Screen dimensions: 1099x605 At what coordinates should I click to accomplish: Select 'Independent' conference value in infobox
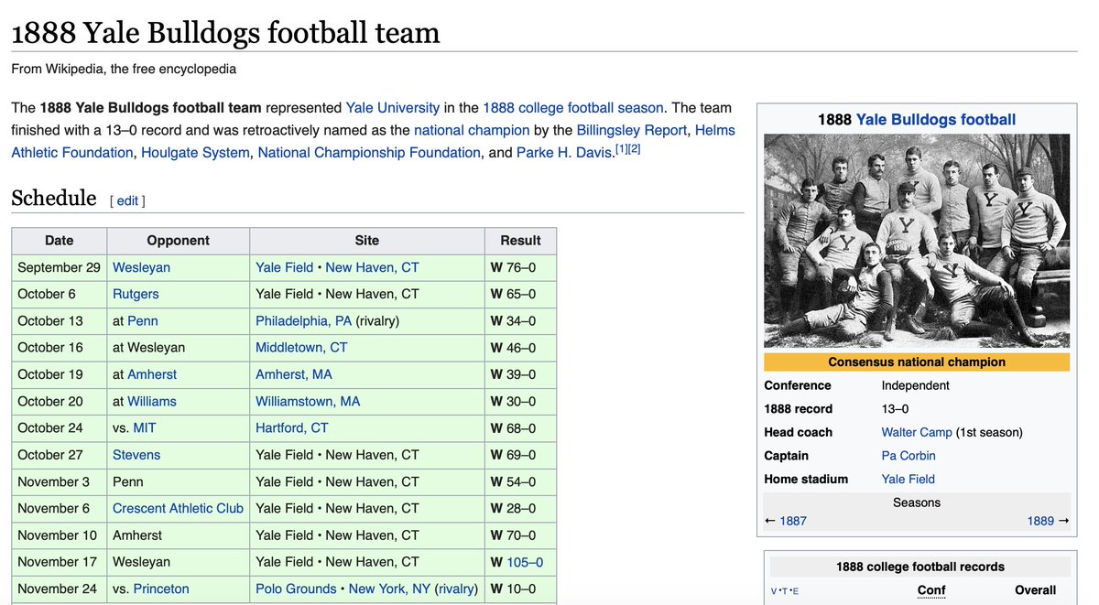(916, 385)
